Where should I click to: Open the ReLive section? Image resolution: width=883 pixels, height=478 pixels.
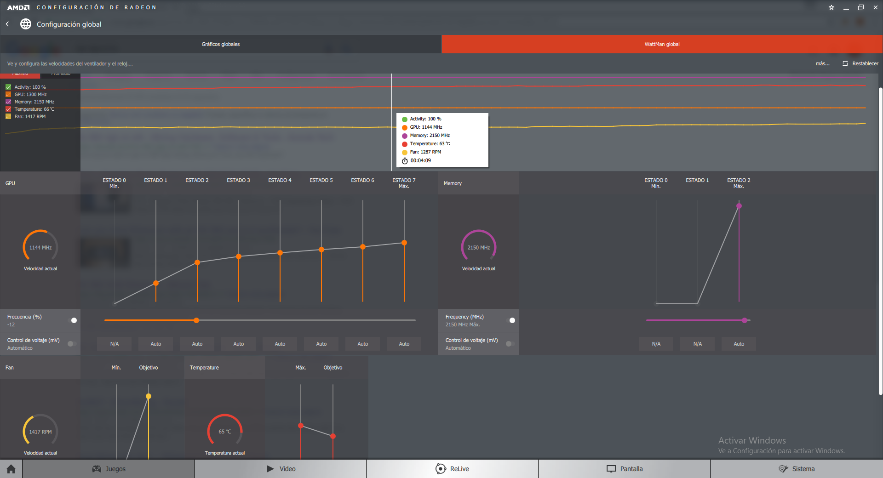(x=453, y=469)
